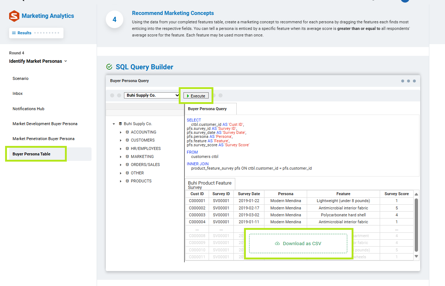Click the green check icon beside SQL Query Builder

[109, 67]
